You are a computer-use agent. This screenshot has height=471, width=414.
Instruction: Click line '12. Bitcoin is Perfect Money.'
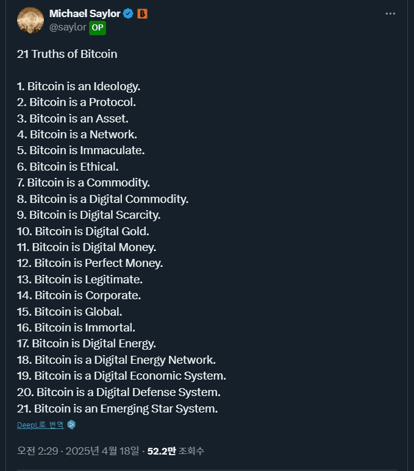coord(90,263)
